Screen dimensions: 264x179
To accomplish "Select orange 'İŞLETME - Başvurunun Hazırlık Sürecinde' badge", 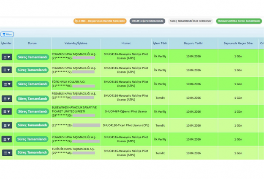I will tap(100, 21).
